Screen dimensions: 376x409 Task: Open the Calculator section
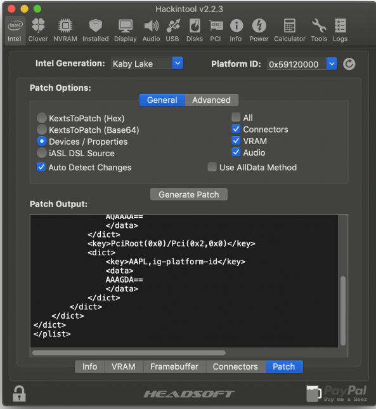point(290,30)
